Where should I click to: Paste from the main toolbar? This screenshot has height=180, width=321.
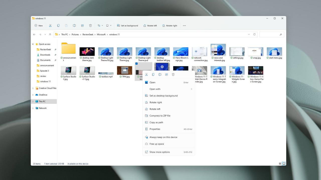[66, 25]
